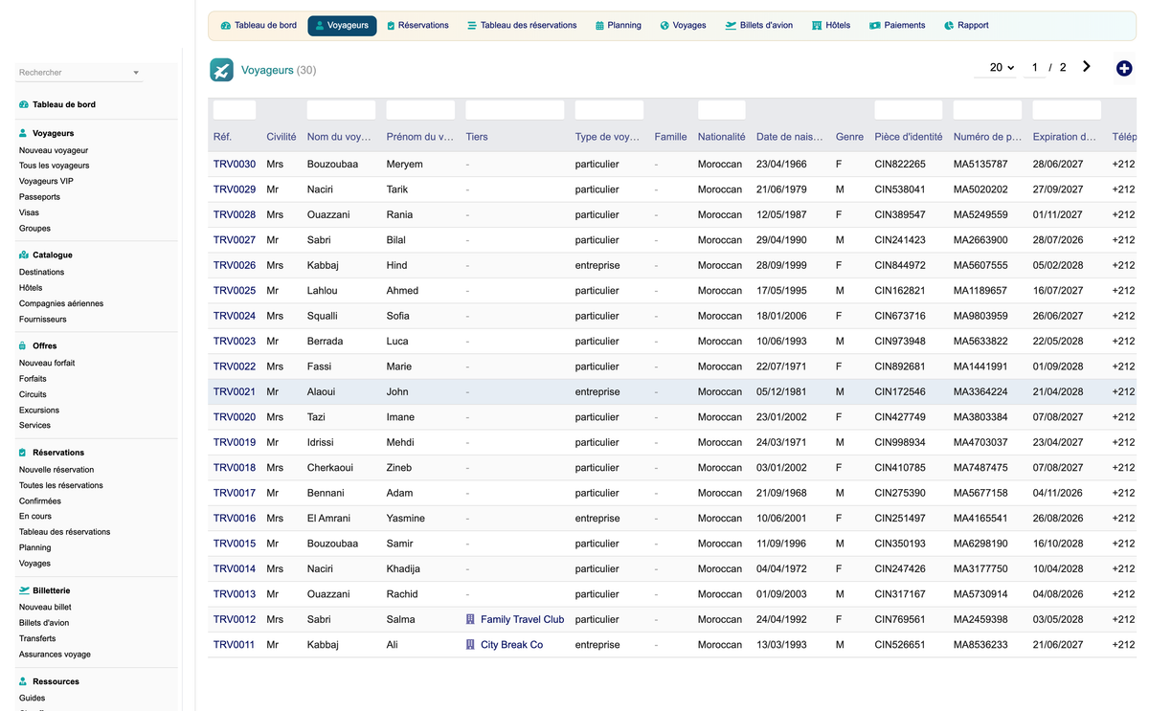Open Passeports in the sidebar
The image size is (1149, 711).
[x=39, y=197]
